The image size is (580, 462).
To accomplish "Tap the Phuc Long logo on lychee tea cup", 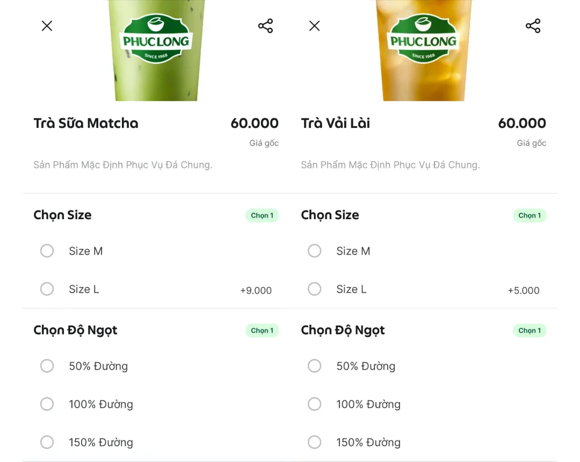I will tap(423, 39).
